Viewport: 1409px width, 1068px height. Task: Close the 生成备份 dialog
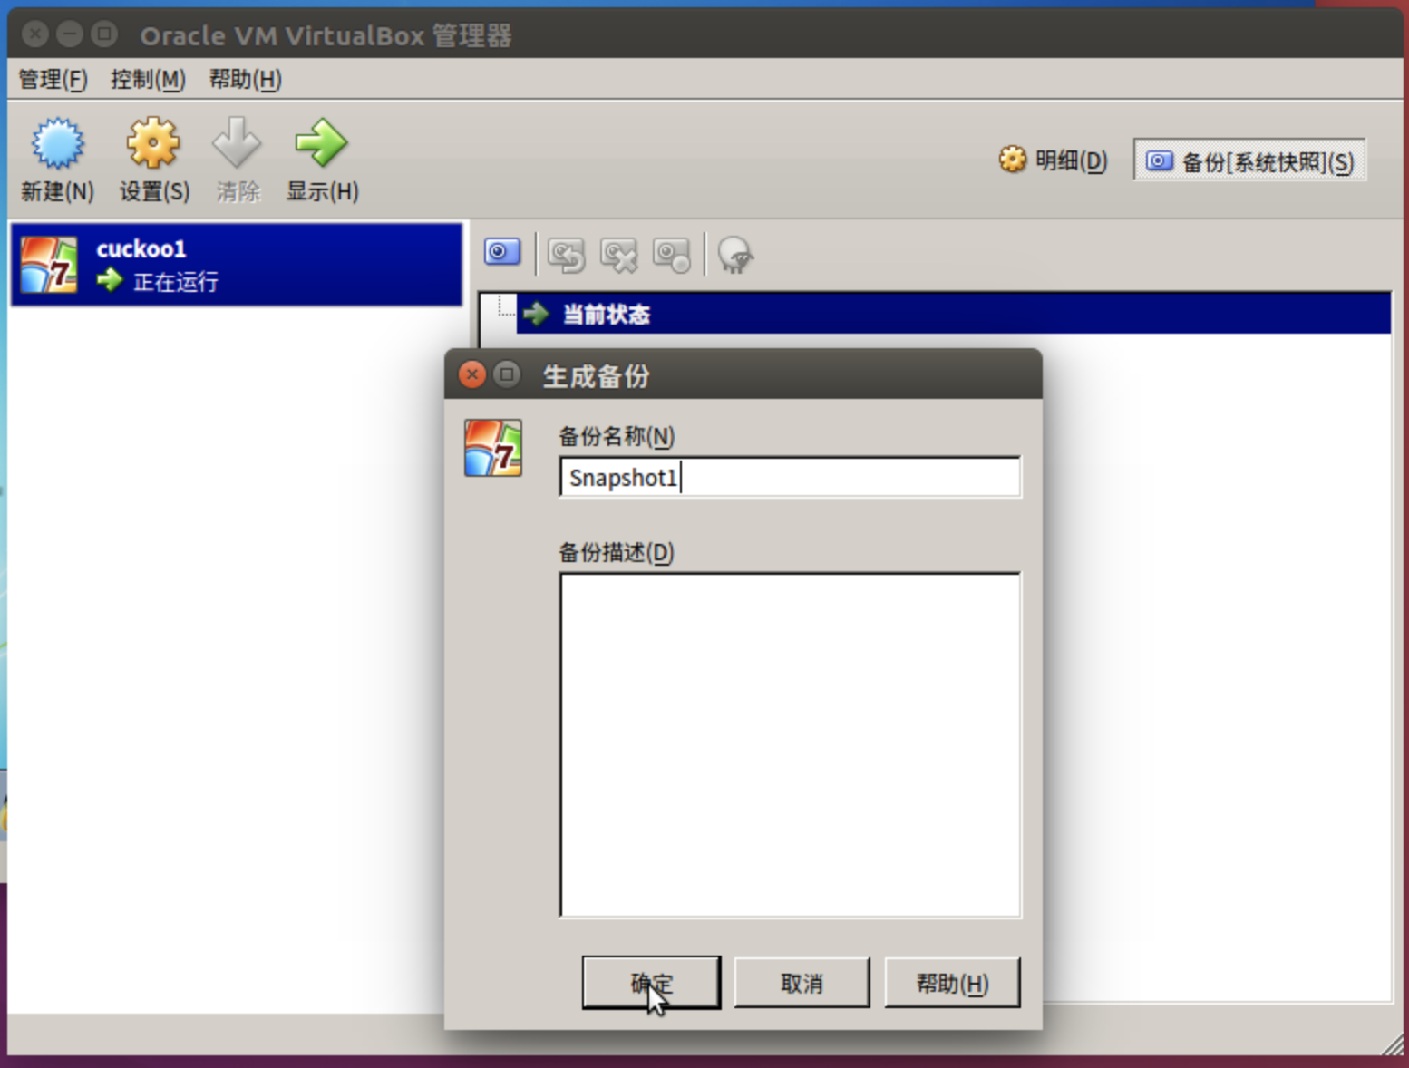[471, 374]
